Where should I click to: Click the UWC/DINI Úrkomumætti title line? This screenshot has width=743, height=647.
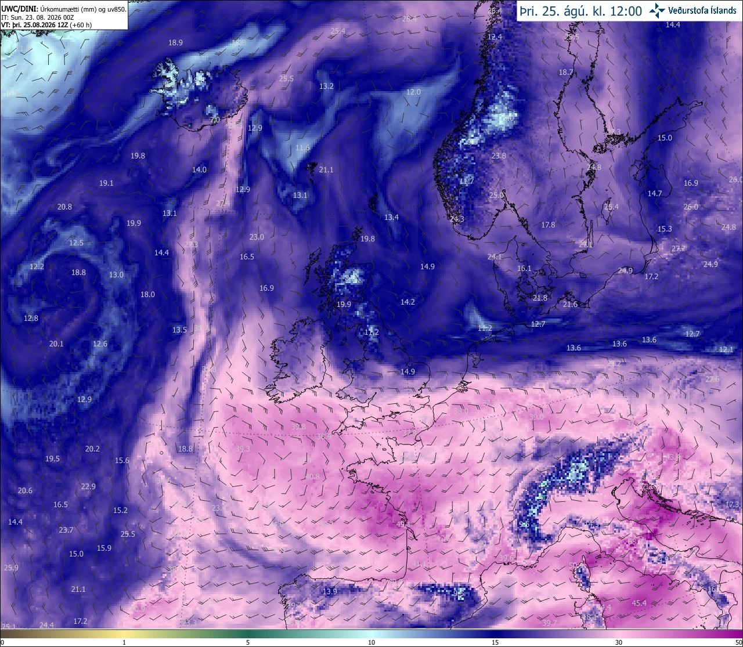pos(63,9)
